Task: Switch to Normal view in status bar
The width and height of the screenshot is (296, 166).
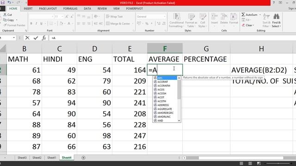Action: coord(241,163)
